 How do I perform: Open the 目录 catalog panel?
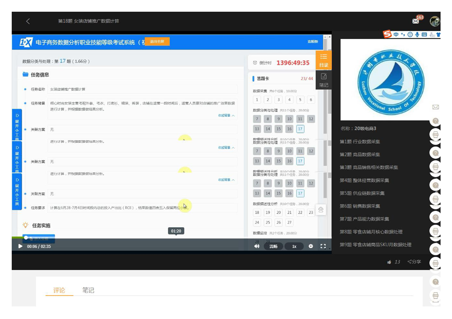(323, 60)
